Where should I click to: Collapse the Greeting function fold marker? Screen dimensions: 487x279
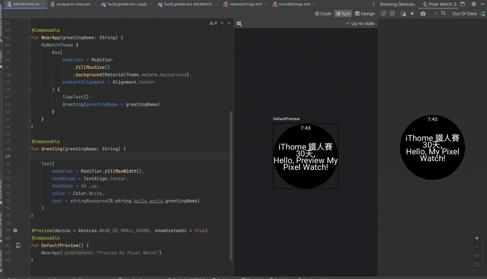pos(29,149)
